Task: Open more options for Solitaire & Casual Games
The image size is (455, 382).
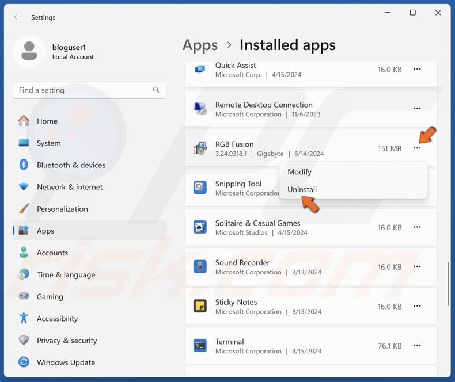Action: point(417,227)
